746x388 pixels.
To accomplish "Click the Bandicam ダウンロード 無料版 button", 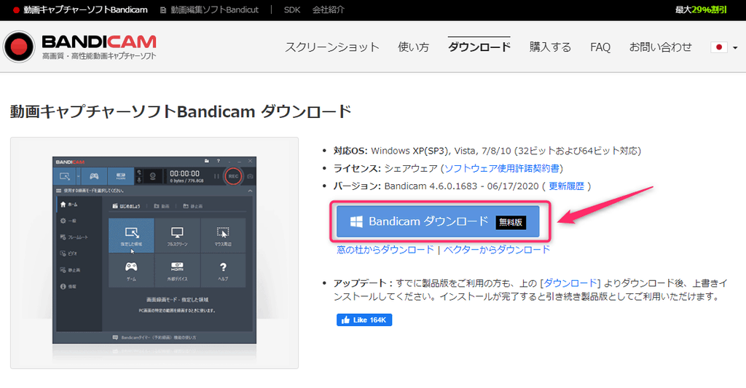I will coord(438,221).
